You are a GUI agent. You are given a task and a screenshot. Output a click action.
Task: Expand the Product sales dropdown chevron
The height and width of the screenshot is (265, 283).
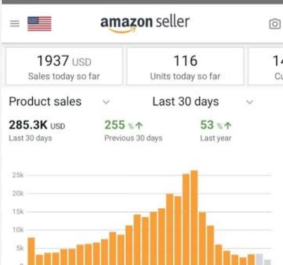pyautogui.click(x=106, y=102)
